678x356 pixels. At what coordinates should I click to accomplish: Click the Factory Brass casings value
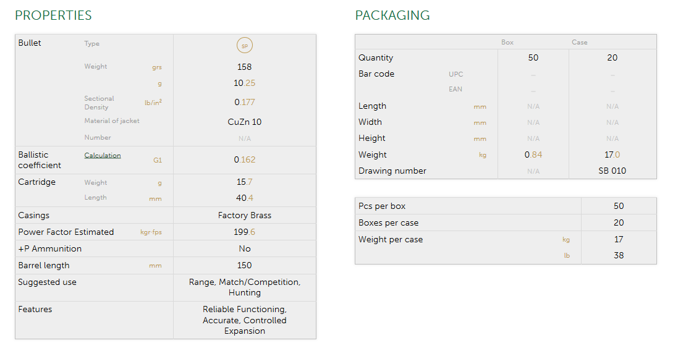tap(245, 215)
